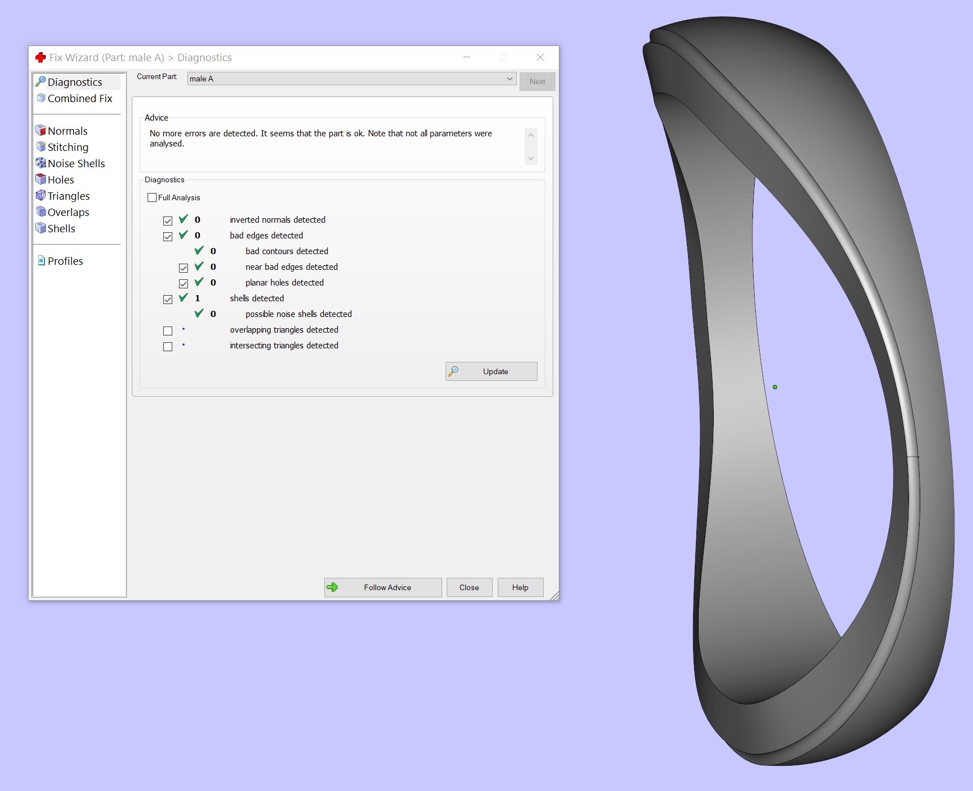Click the Profiles document icon
Viewport: 973px width, 791px height.
41,261
